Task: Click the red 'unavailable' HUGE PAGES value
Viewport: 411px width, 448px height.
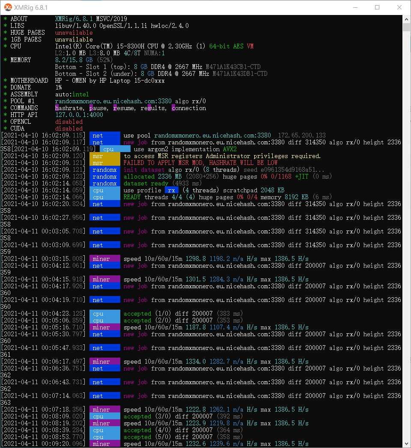Action: [x=74, y=33]
